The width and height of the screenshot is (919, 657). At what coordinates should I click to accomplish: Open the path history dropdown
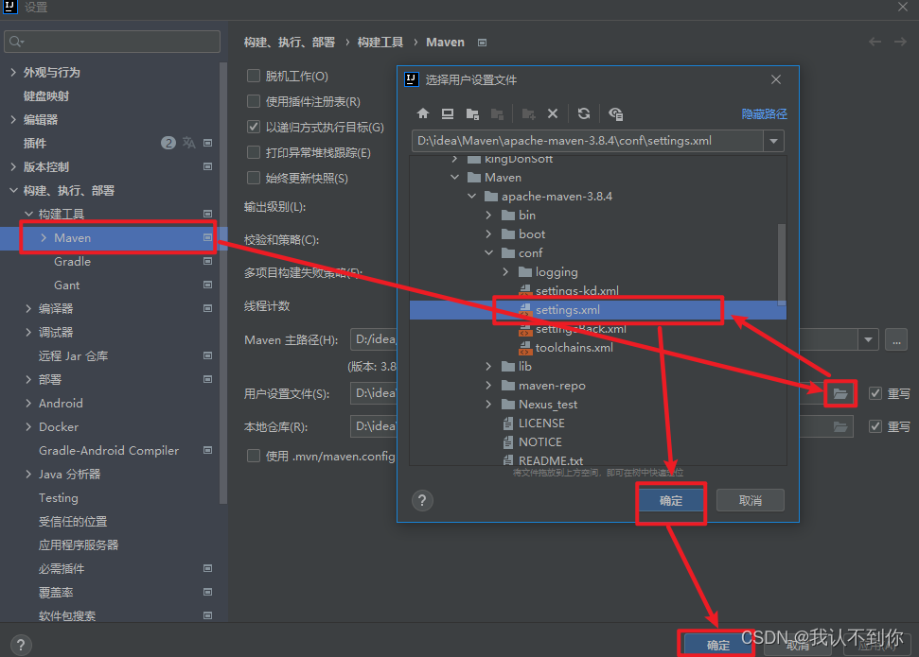(773, 141)
